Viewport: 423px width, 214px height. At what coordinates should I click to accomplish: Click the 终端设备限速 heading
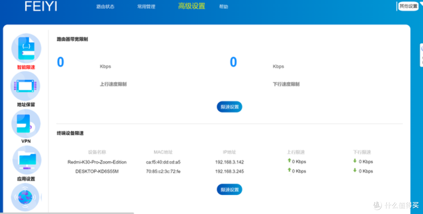(x=70, y=133)
